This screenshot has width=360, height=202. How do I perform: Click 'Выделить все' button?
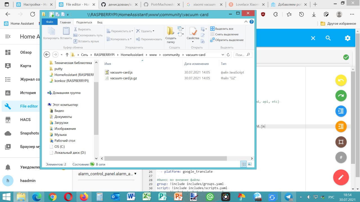point(222,29)
